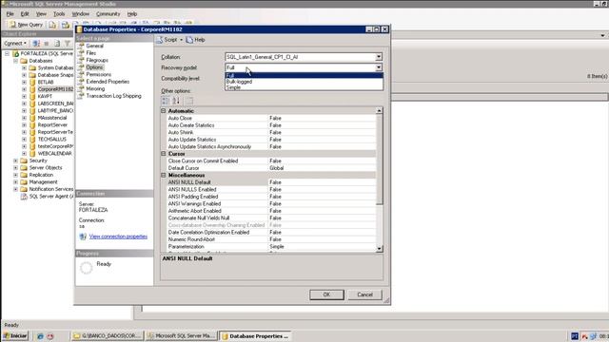Click the Property Pages icon above the options grid
Viewport: 609px width, 342px height.
click(189, 101)
